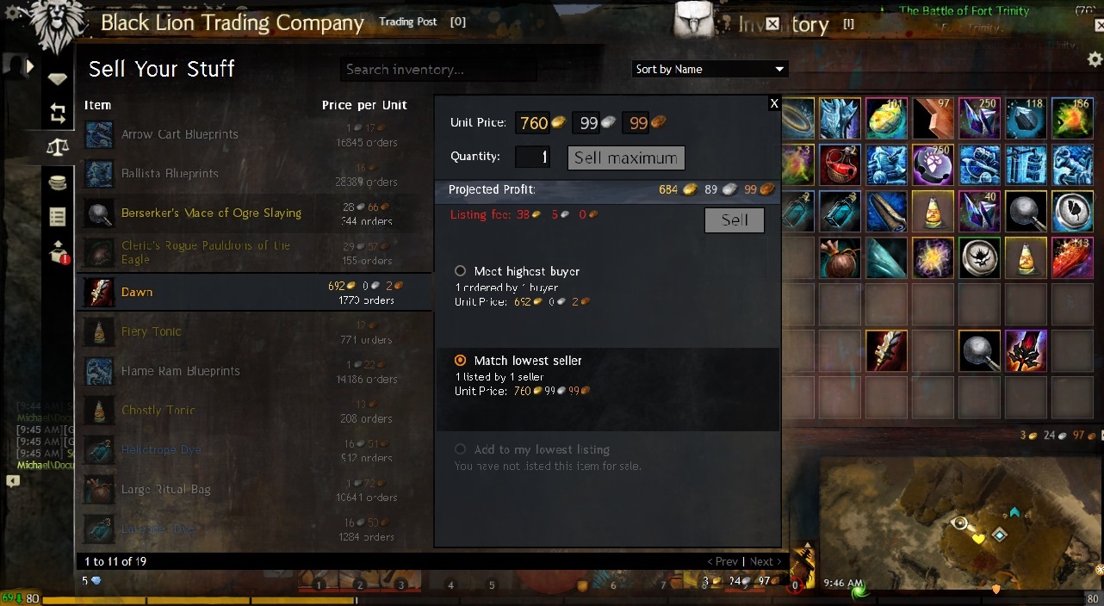The width and height of the screenshot is (1104, 606).
Task: Open the delivery box pickup icon
Action: tap(59, 252)
